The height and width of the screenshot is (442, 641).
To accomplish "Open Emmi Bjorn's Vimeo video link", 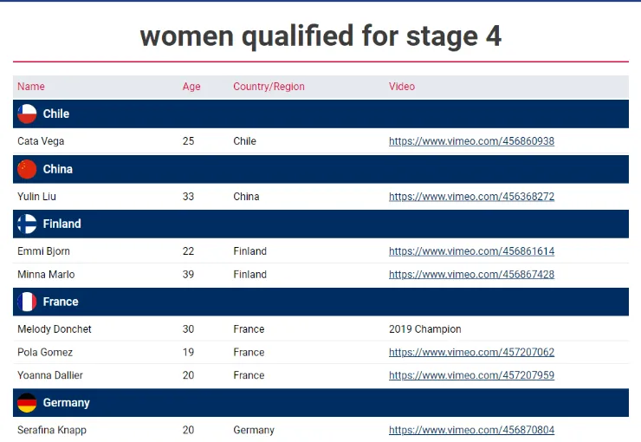I will 471,251.
